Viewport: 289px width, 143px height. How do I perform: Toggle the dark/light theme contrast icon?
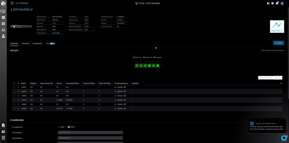point(268,3)
